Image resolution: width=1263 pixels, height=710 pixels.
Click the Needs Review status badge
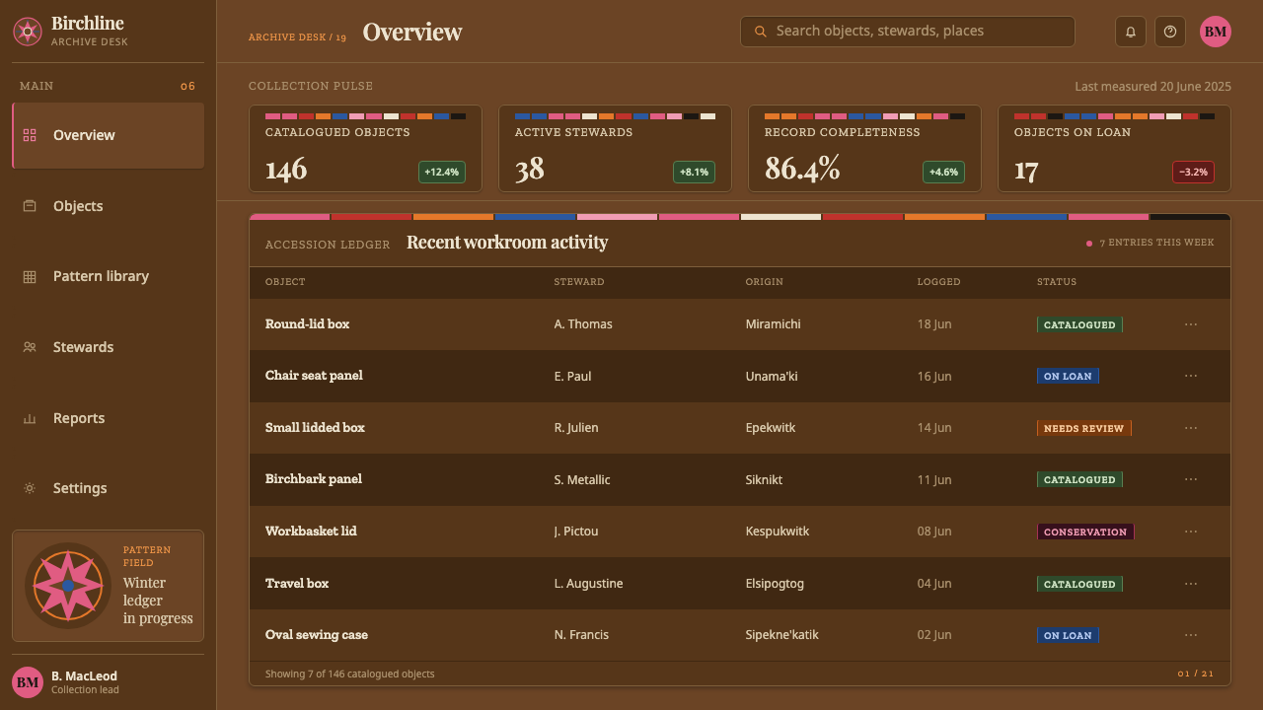pos(1084,428)
